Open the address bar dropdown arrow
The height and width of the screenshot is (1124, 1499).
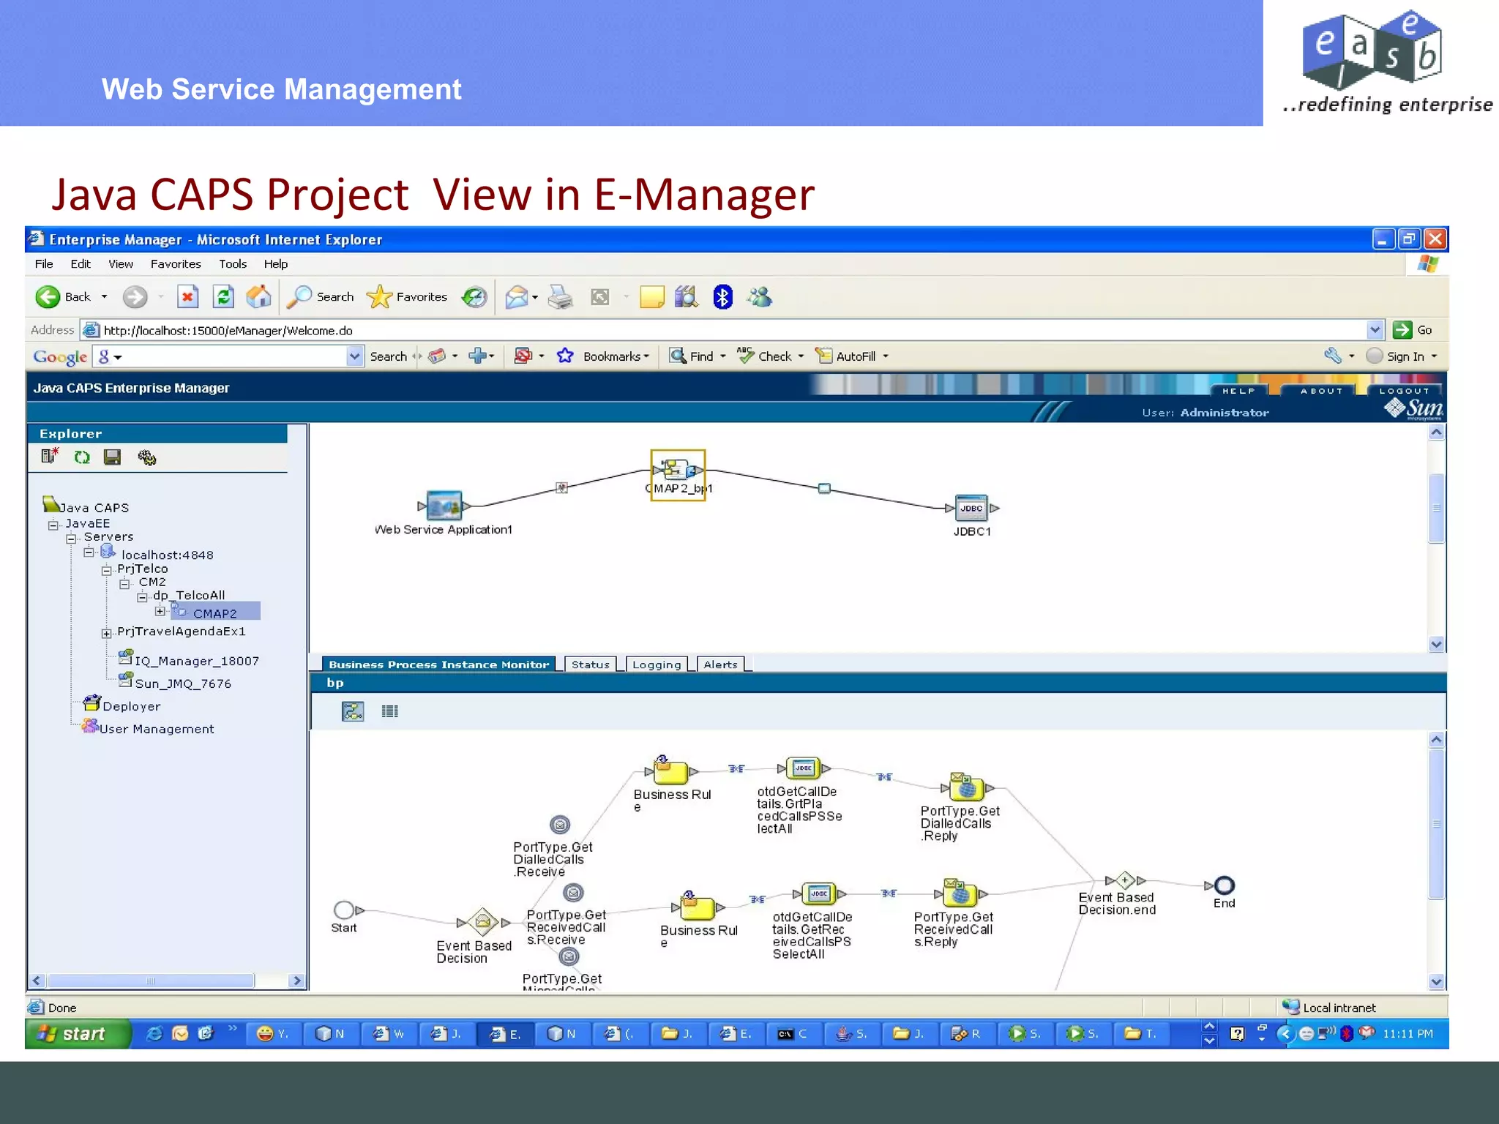tap(1375, 330)
